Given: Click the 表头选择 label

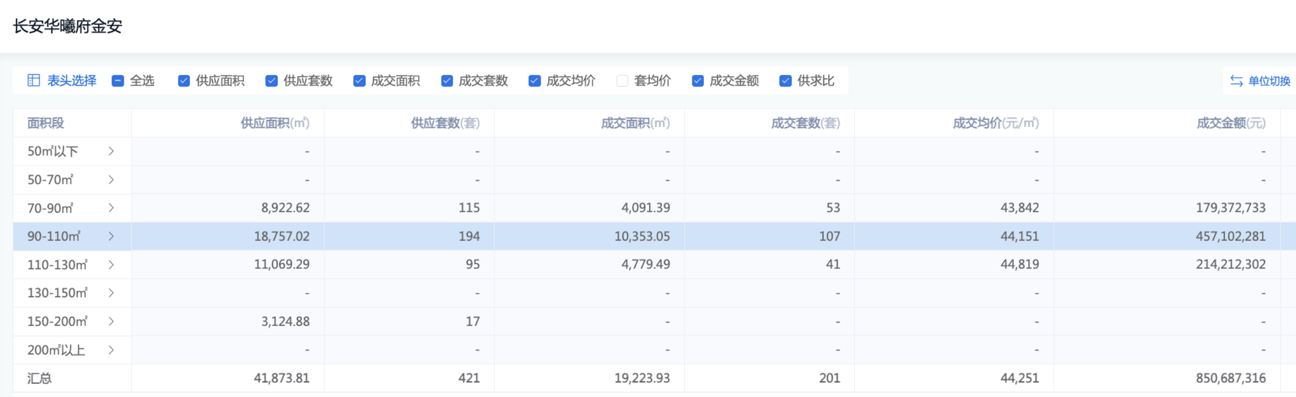Looking at the screenshot, I should (x=72, y=81).
